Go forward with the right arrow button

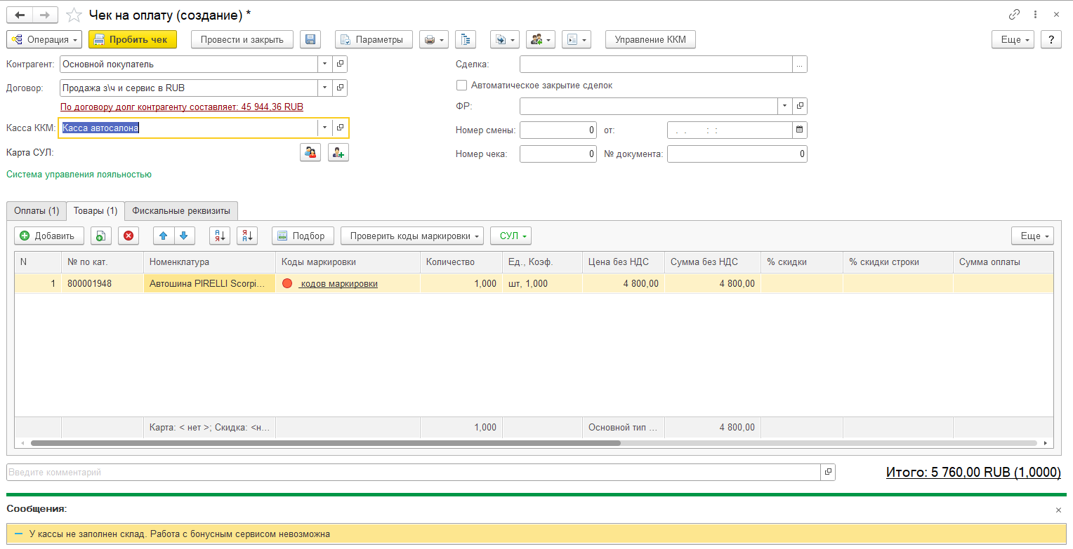coord(45,15)
